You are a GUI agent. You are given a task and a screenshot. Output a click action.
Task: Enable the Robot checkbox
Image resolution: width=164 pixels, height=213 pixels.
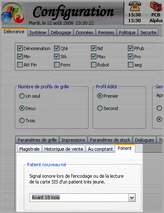point(93,65)
